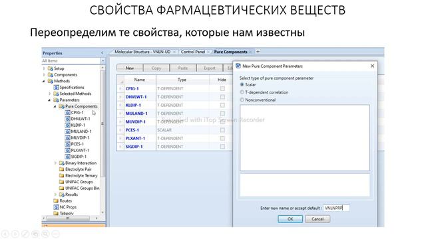Collapse the Parameters tree node
The height and width of the screenshot is (239, 426).
click(50, 100)
